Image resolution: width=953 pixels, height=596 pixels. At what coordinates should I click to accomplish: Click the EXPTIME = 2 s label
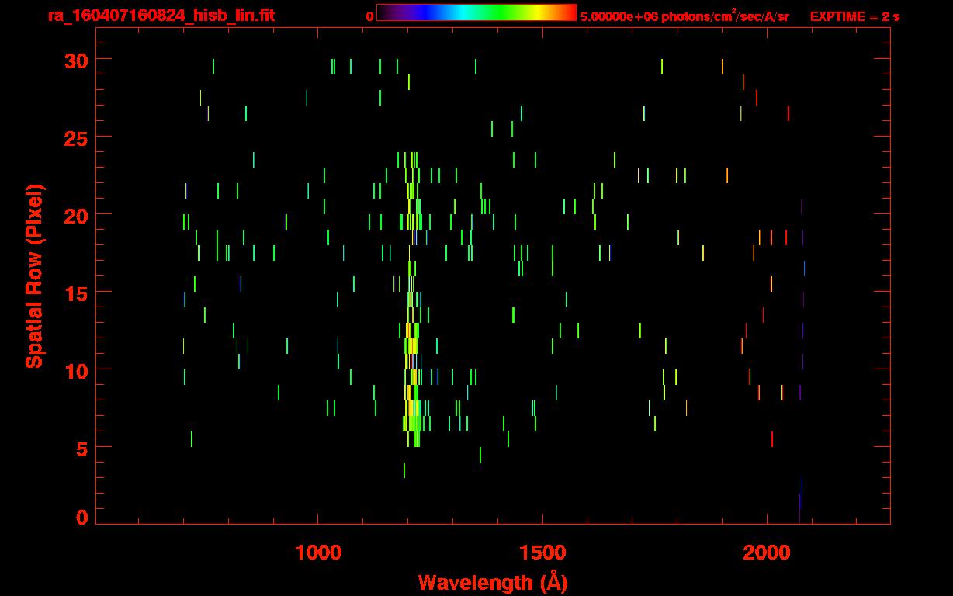(854, 16)
